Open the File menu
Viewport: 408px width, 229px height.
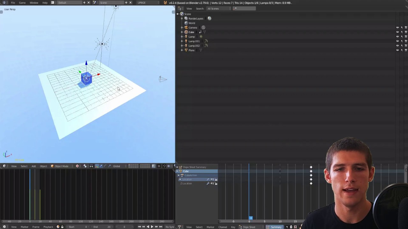pos(13,3)
